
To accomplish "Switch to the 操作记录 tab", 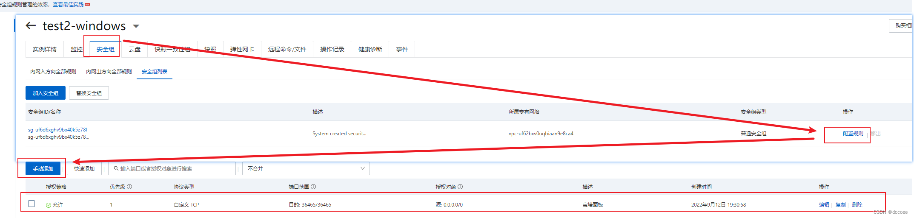I will (x=332, y=49).
